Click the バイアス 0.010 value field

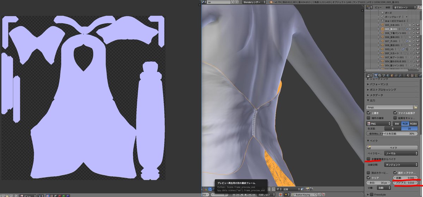405,183
